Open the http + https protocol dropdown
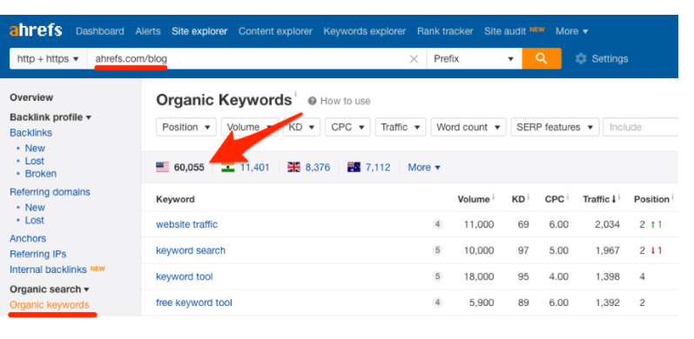This screenshot has height=339, width=694. (x=48, y=59)
